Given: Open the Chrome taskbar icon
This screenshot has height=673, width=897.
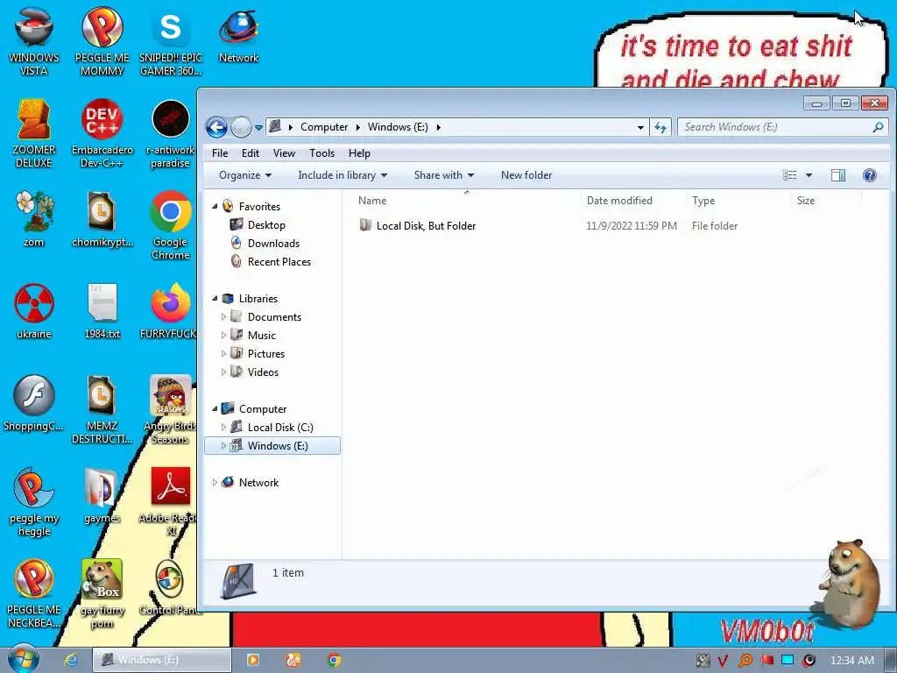Looking at the screenshot, I should [x=335, y=660].
